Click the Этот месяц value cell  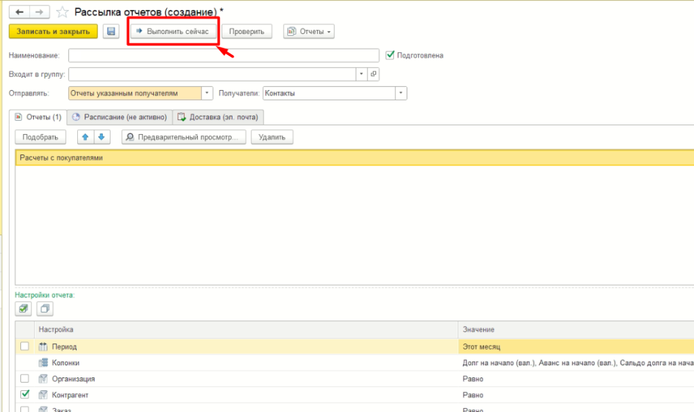click(x=576, y=346)
